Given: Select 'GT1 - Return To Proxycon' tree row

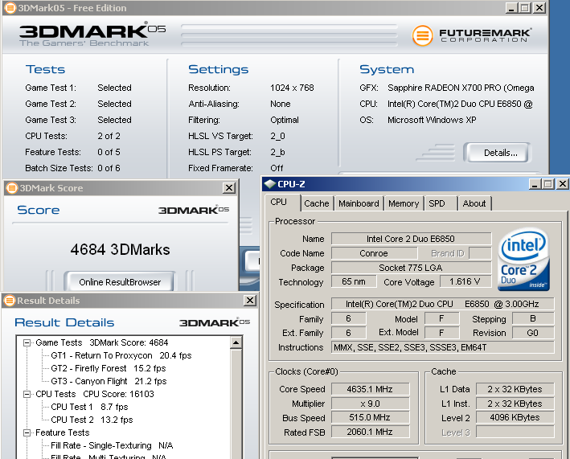Looking at the screenshot, I should [121, 355].
